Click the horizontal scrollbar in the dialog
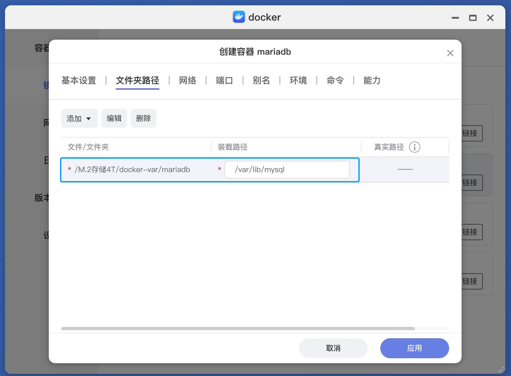 coord(238,329)
